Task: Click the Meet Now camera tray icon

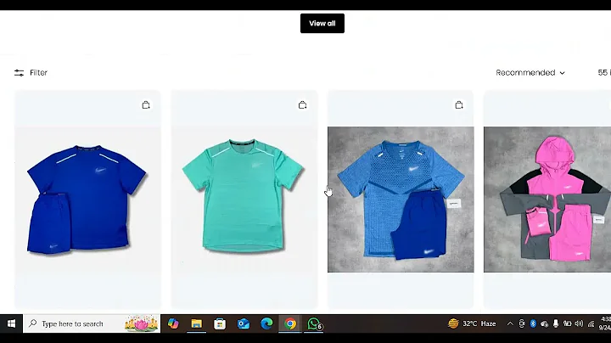Action: [521, 323]
